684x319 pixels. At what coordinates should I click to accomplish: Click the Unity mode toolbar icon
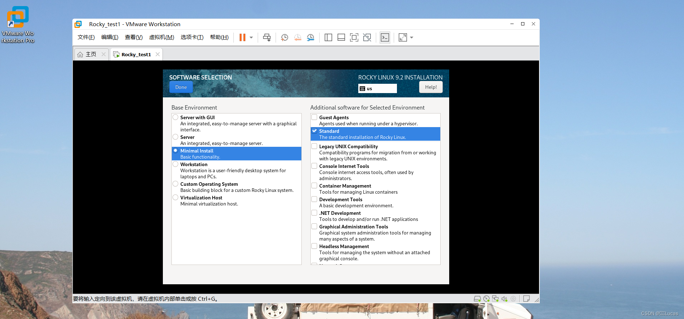tap(367, 38)
